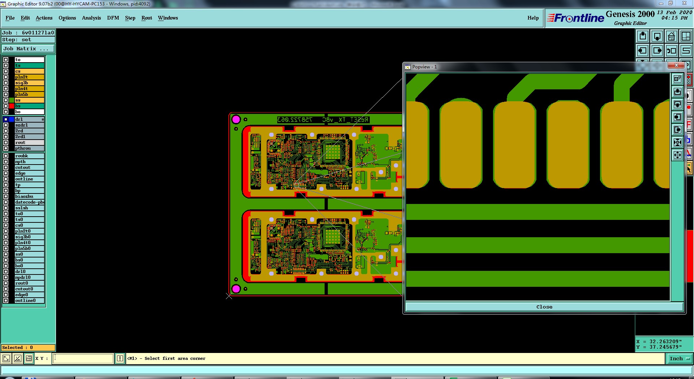Image resolution: width=694 pixels, height=379 pixels.
Task: Select layer name sslsh in list
Action: 29,208
